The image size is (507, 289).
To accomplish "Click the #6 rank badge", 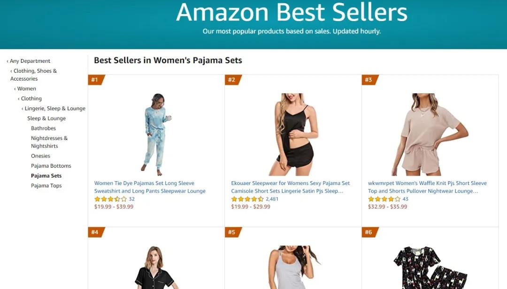I will (x=369, y=232).
